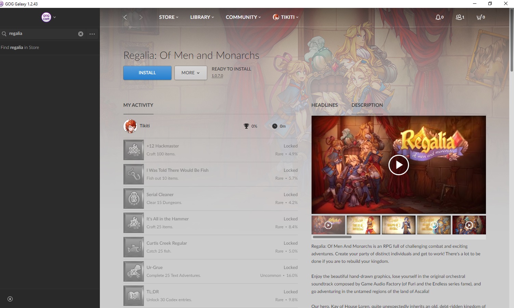Click the GOG.com logo icon

46,17
